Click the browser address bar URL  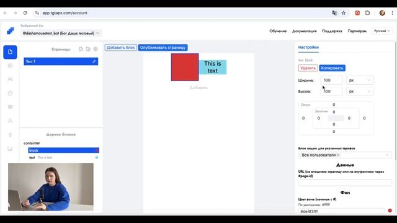[65, 13]
